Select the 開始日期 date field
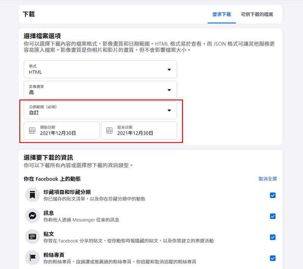Viewport: 303px width, 269px height. point(62,131)
